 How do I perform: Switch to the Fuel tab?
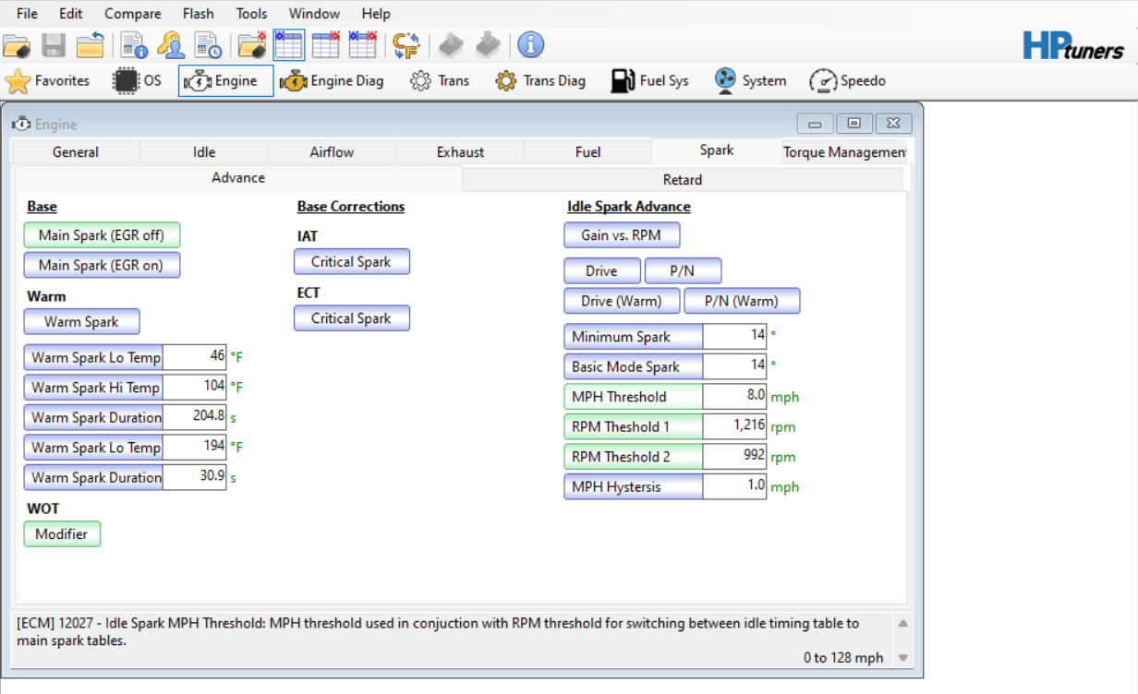587,152
